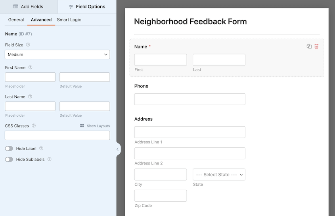This screenshot has height=216, width=335.
Task: Duplicate the Name field
Action: [x=309, y=46]
